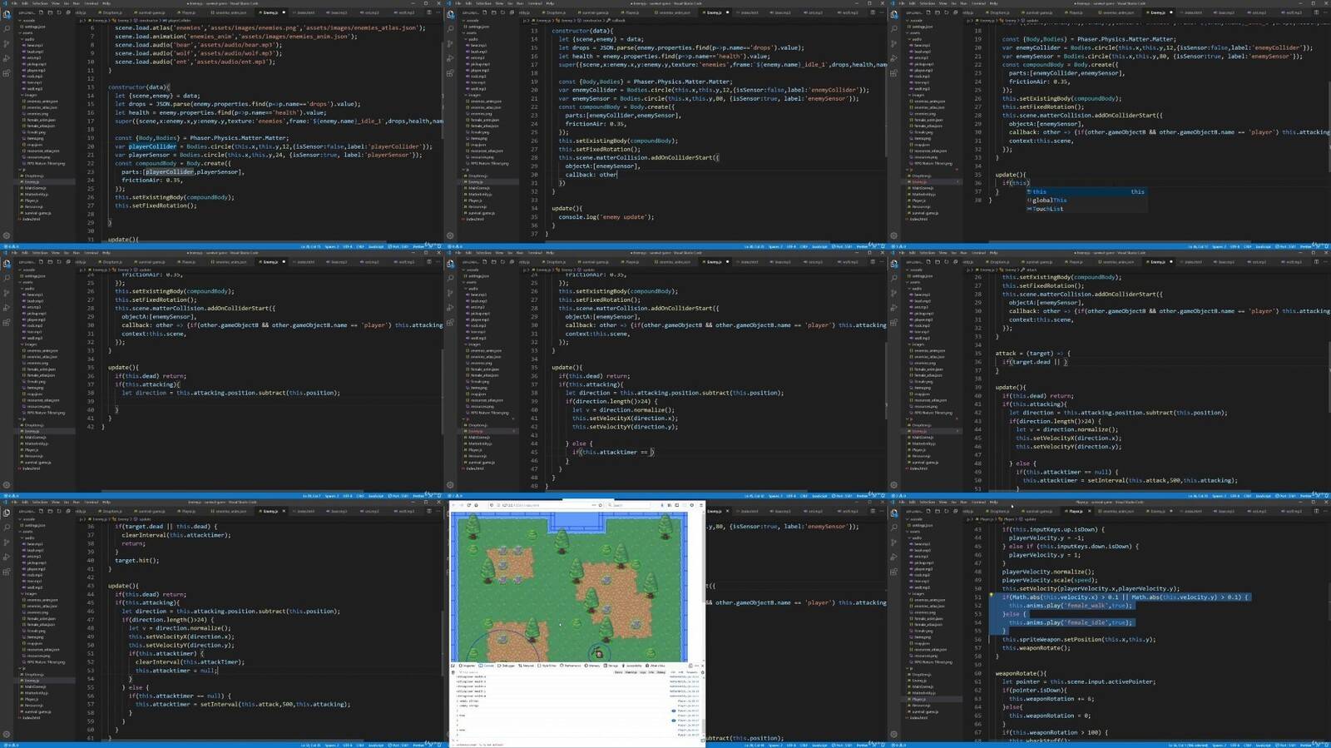Pick an element with devtools picker icon

tap(453, 666)
